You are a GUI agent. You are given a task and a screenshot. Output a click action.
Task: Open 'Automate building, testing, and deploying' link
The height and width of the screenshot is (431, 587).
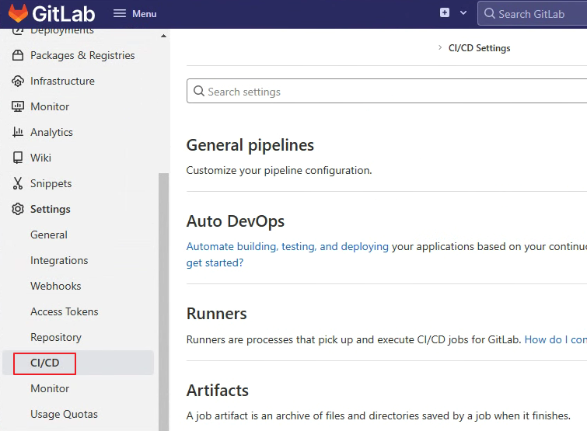(288, 247)
